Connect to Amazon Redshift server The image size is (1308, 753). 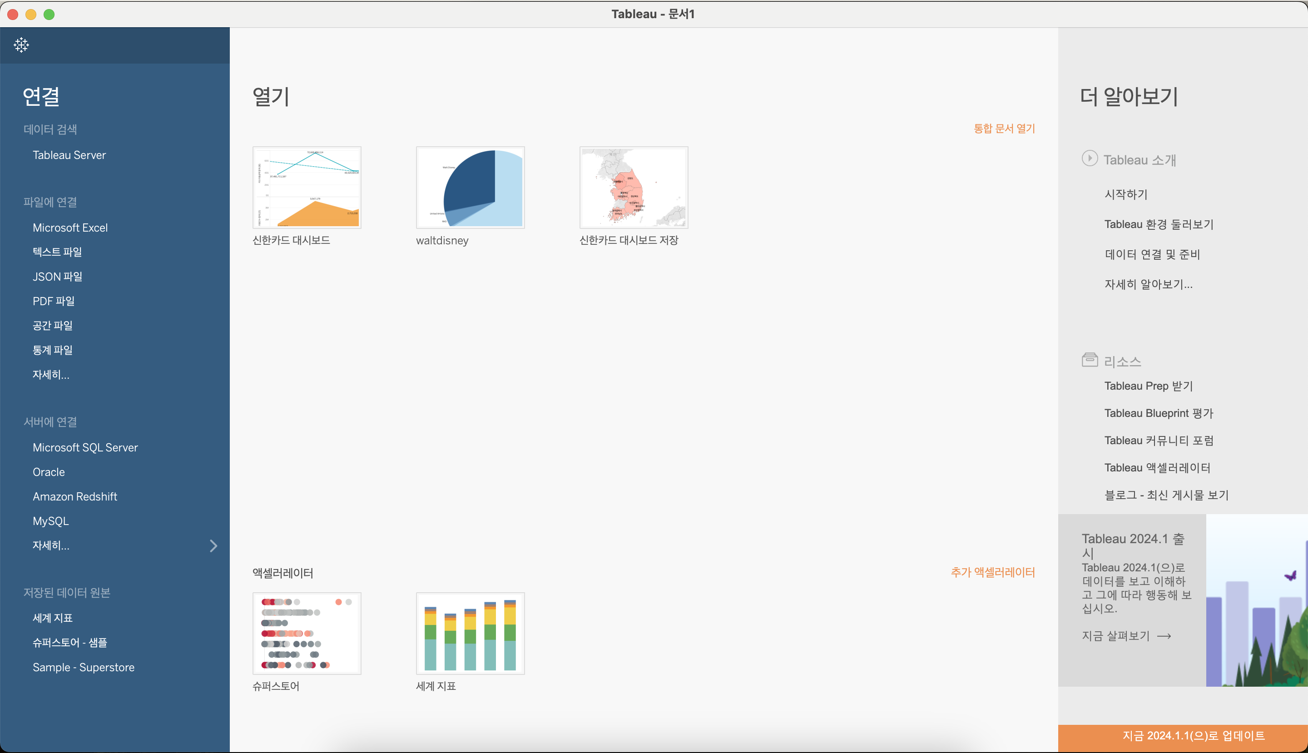point(75,496)
